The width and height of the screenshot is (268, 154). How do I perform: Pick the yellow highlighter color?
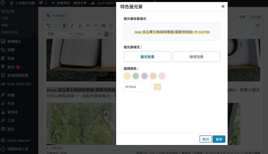(x=127, y=76)
